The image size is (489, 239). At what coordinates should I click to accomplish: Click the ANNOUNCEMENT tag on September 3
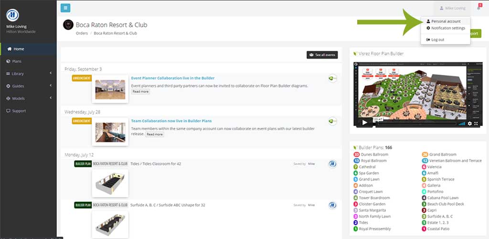[x=82, y=78]
